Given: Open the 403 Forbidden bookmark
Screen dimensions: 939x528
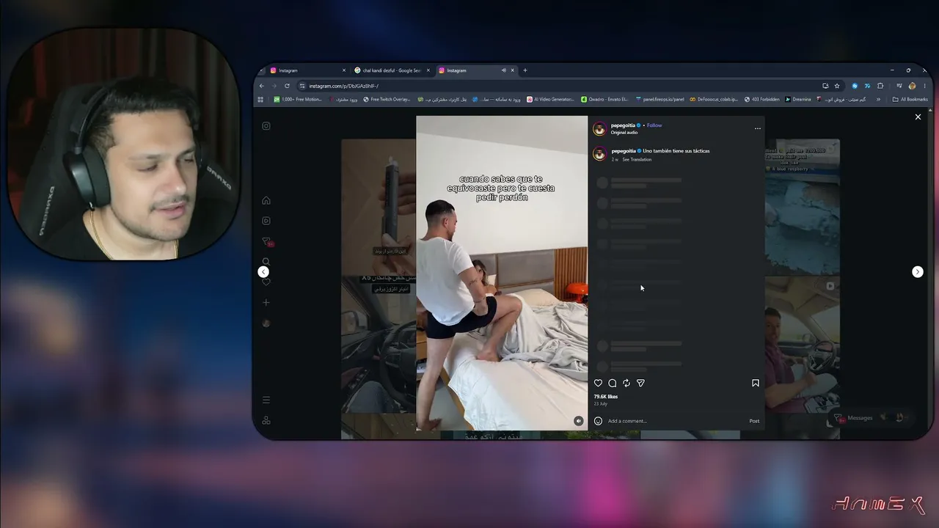Looking at the screenshot, I should (761, 99).
